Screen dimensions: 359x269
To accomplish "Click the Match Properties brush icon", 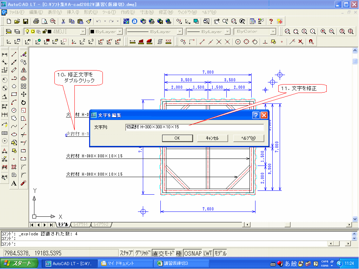I will [88, 21].
